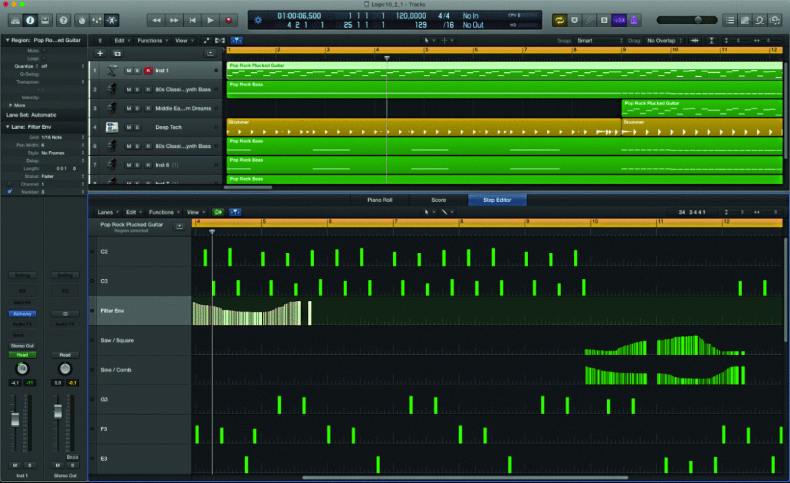The height and width of the screenshot is (483, 790).
Task: Record-enable the Inst 1 track
Action: click(x=148, y=71)
